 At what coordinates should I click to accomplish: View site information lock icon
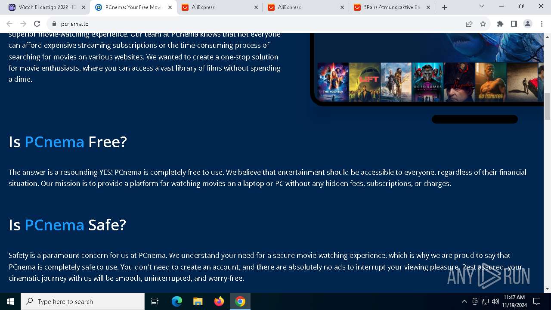tap(54, 24)
